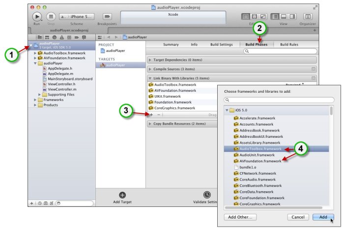Toggle the Navigator pane view button

coord(275,17)
